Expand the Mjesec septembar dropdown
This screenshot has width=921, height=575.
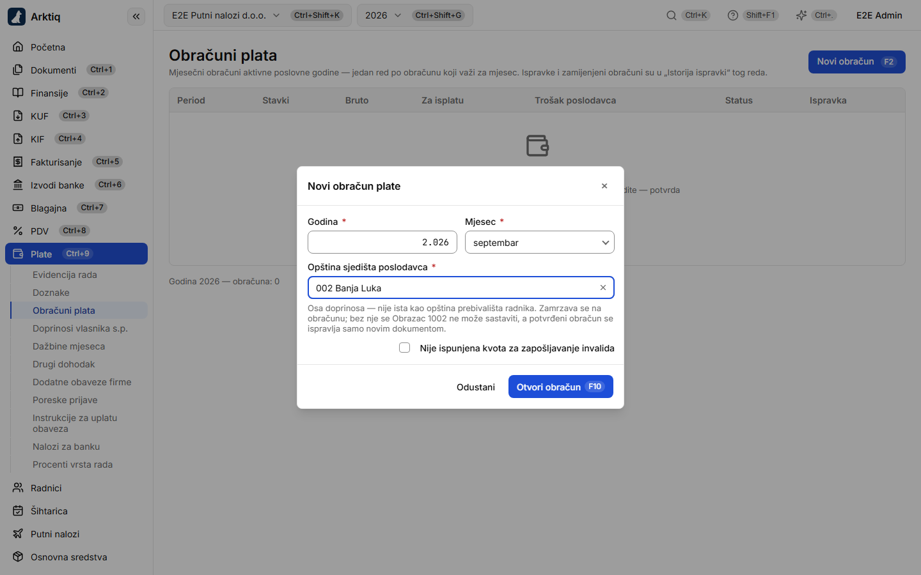[539, 242]
